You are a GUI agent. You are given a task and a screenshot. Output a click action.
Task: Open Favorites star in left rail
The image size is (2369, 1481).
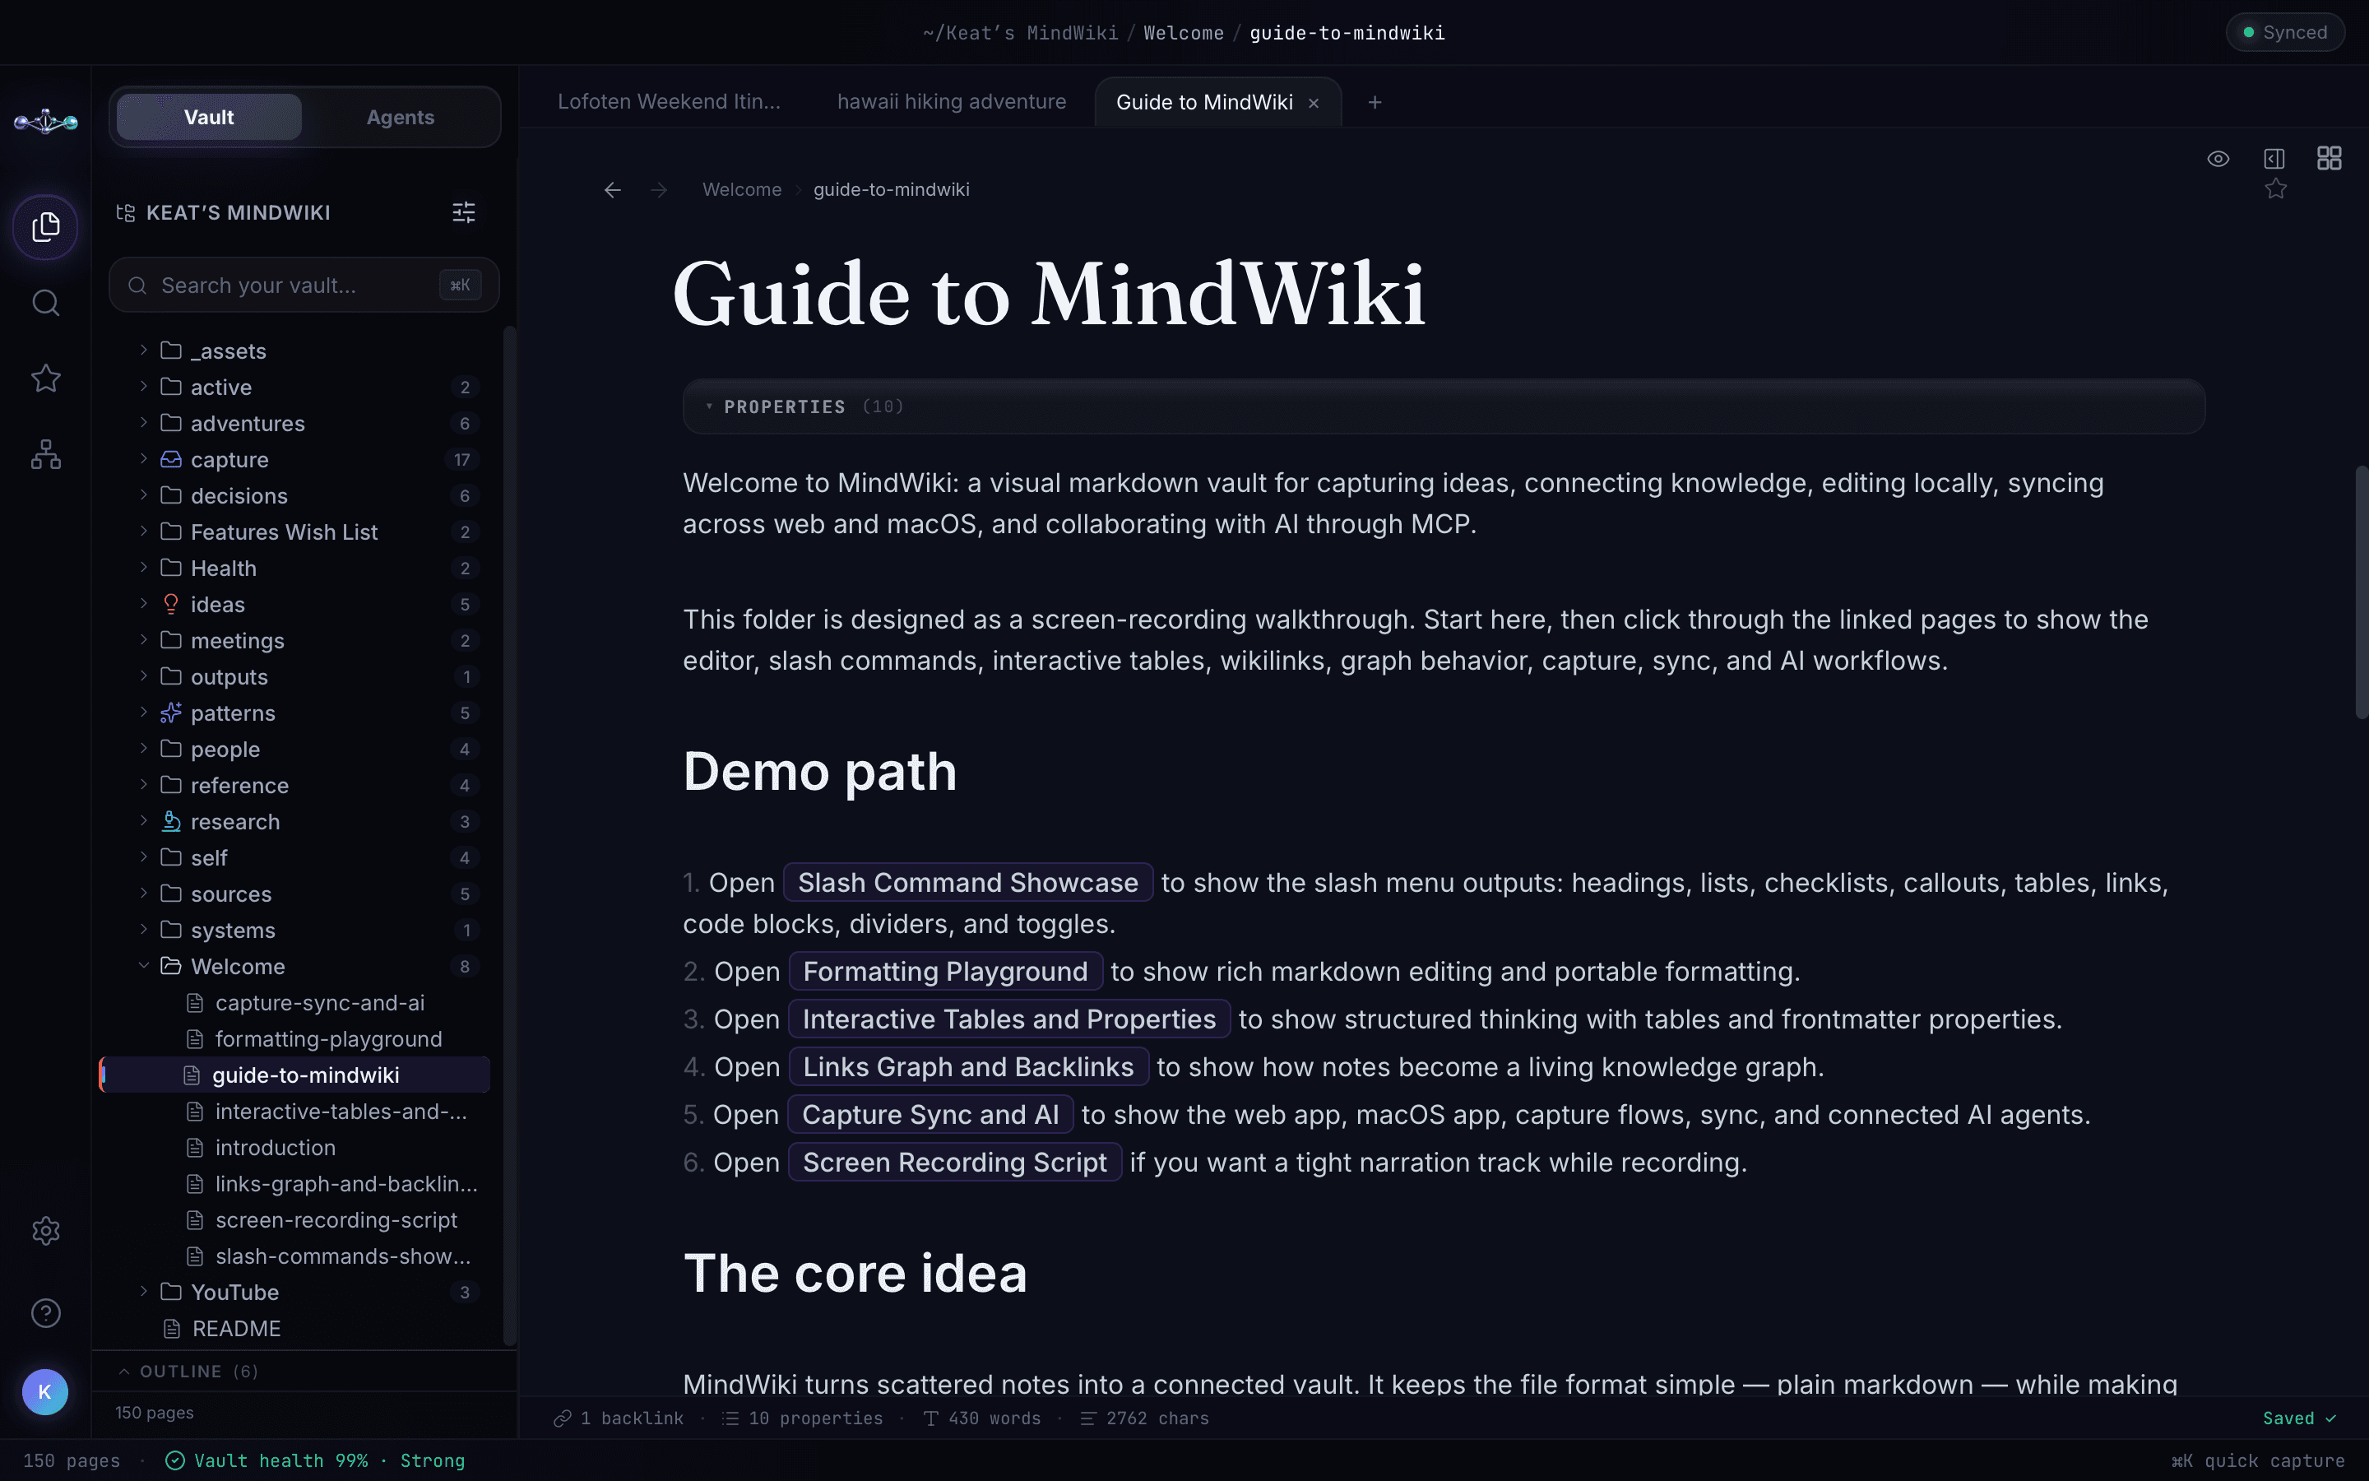coord(45,378)
